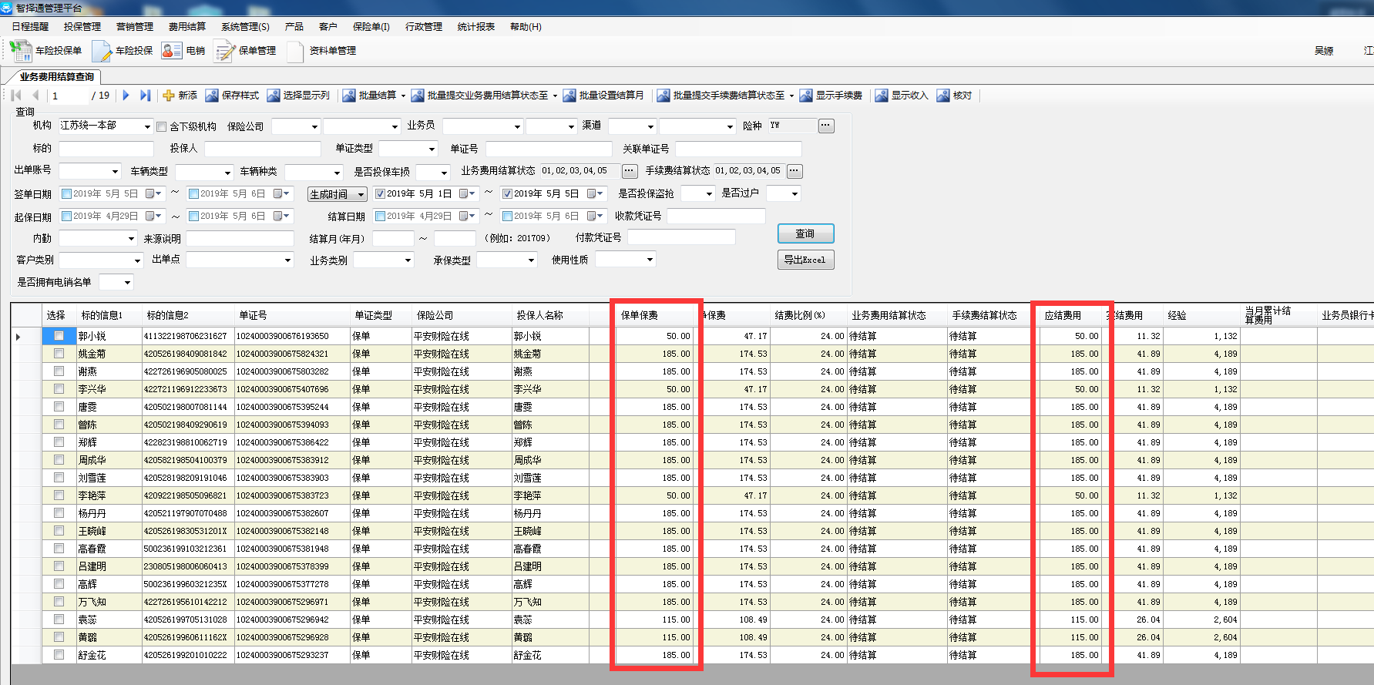Check the row checkbox for 郭小锐
The image size is (1374, 685).
(59, 336)
